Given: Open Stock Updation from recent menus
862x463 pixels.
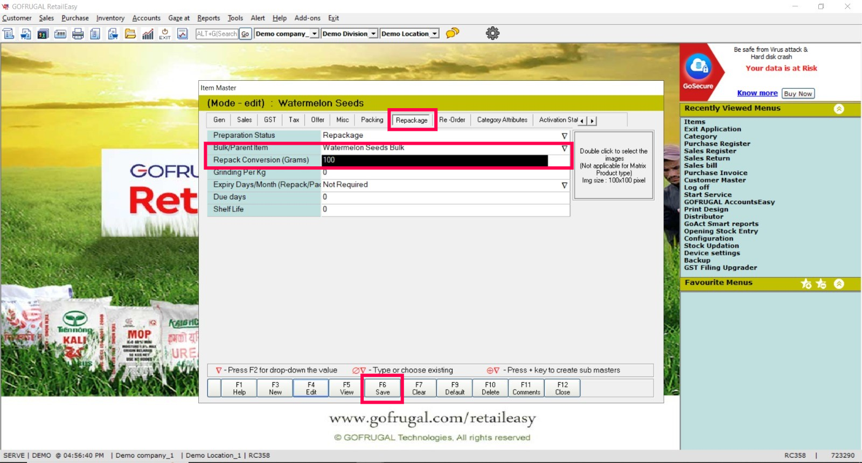Looking at the screenshot, I should [x=711, y=245].
